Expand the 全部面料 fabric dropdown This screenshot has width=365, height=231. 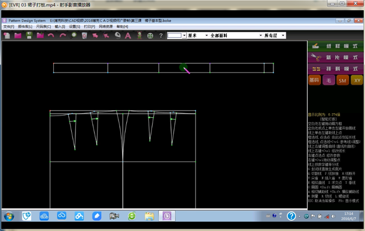coord(236,35)
